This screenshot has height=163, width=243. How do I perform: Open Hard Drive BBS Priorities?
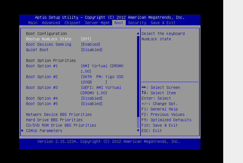(54, 120)
